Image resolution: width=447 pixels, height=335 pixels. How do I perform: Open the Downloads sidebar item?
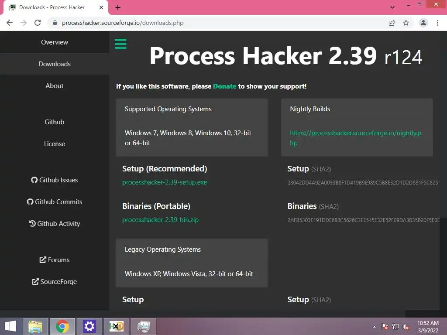pos(55,64)
